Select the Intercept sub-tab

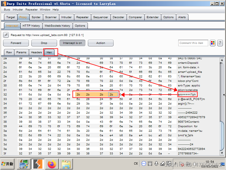12,26
